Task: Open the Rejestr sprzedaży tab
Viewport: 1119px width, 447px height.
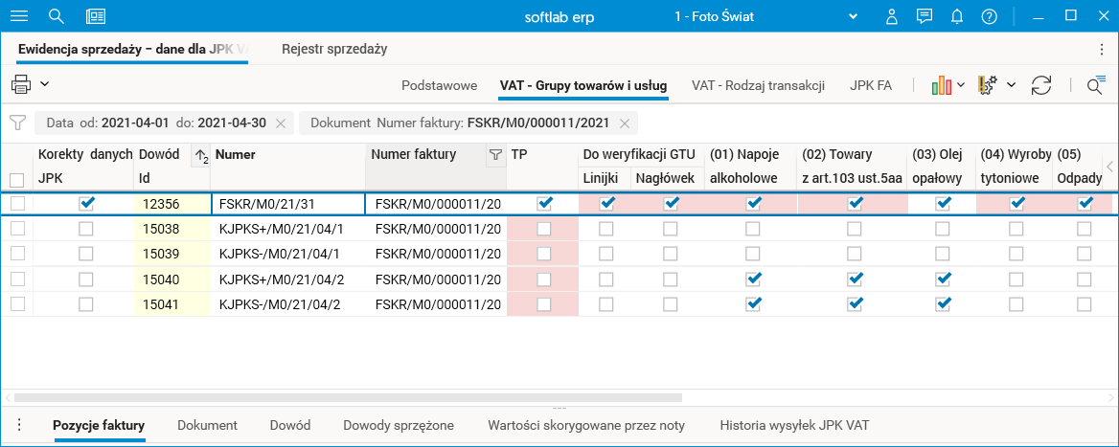Action: click(333, 48)
